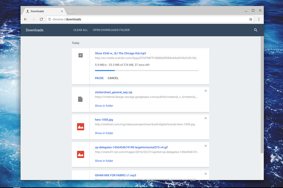Click the hero-1050.jpg image icon
Image resolution: width=283 pixels, height=188 pixels.
80,127
